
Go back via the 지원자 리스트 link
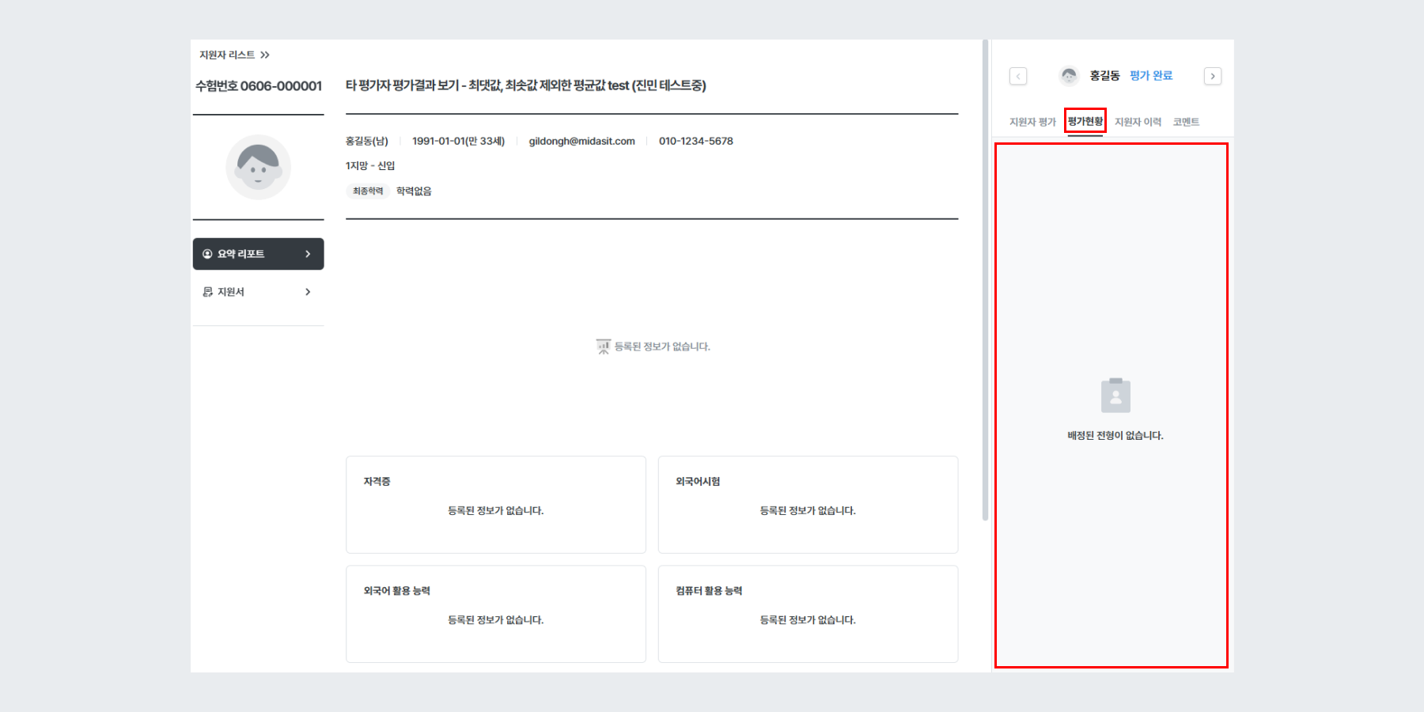click(x=227, y=54)
